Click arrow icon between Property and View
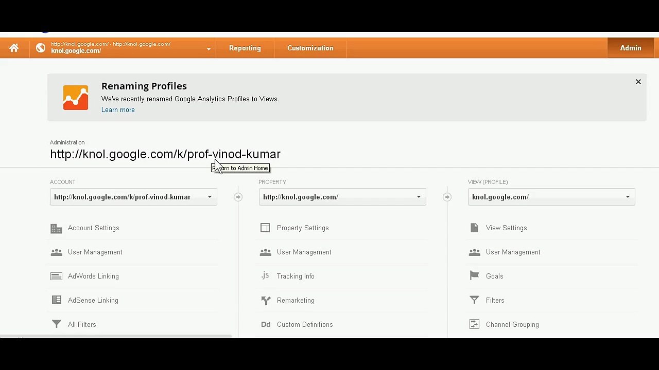659x370 pixels. pos(447,197)
